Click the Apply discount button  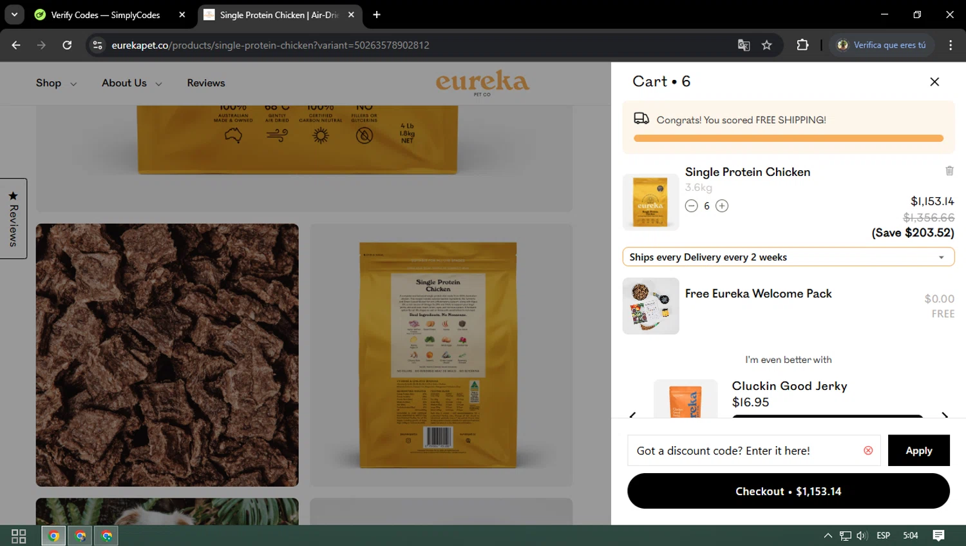tap(918, 451)
